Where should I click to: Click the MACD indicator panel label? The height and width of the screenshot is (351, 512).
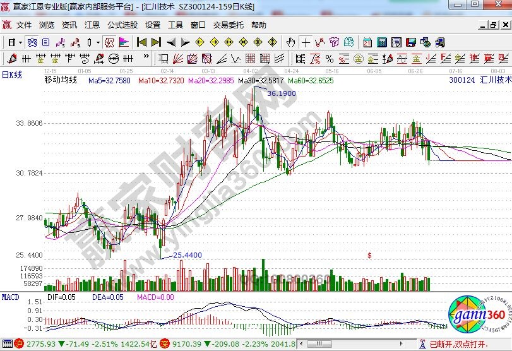pos(10,297)
